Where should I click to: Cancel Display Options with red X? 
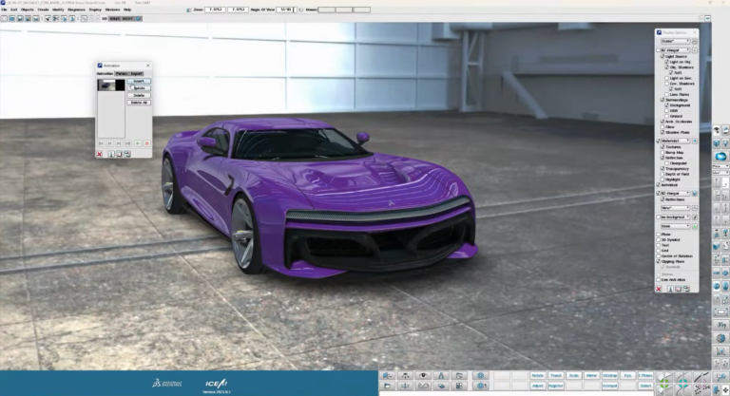(659, 289)
